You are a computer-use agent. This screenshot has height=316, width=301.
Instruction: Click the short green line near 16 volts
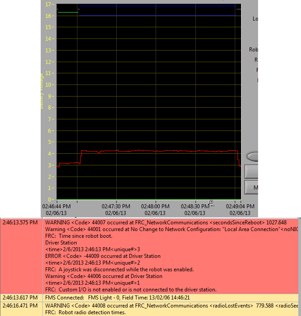tap(68, 13)
